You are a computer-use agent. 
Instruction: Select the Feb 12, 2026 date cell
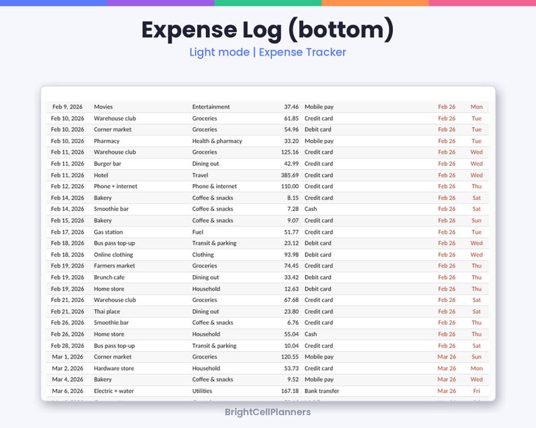click(x=68, y=186)
